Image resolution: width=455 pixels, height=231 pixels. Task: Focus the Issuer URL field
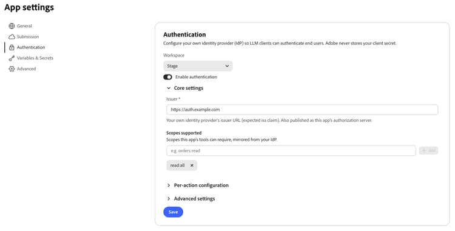pos(302,110)
